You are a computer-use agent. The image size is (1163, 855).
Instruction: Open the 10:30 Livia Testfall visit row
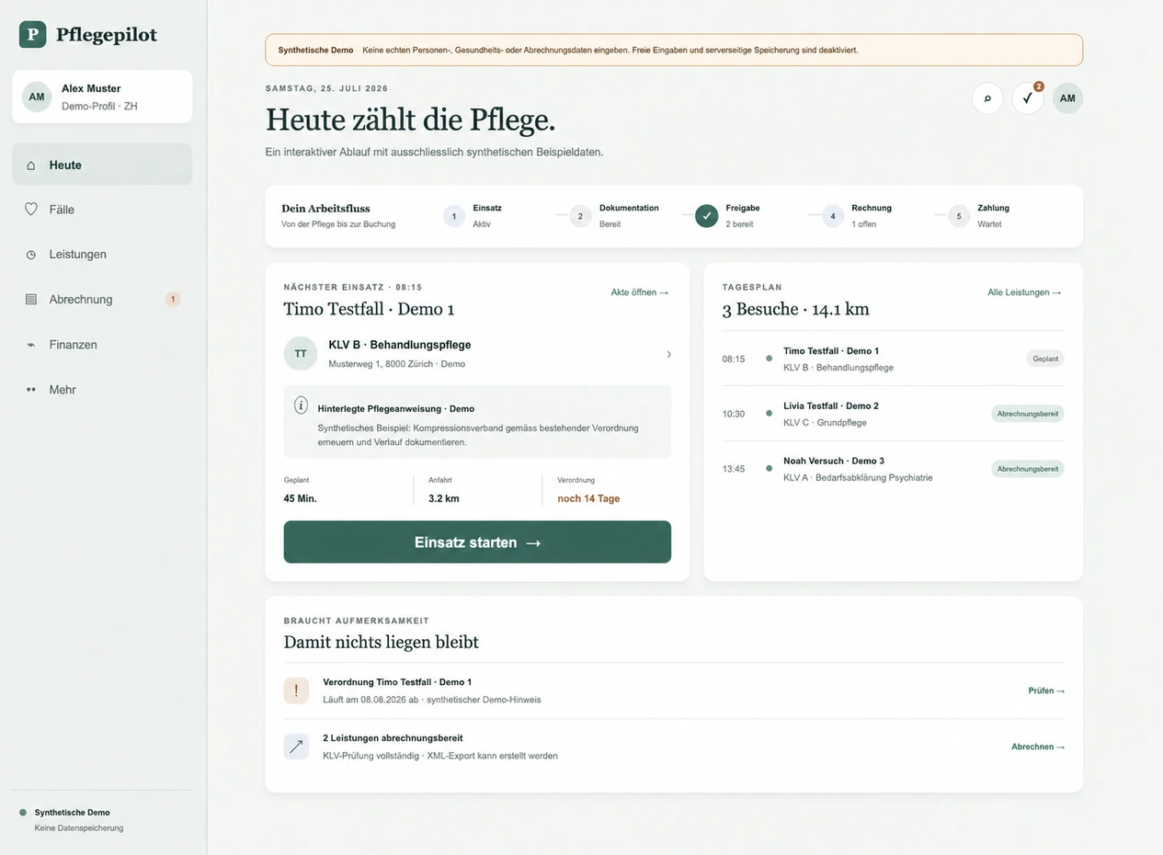pyautogui.click(x=893, y=414)
